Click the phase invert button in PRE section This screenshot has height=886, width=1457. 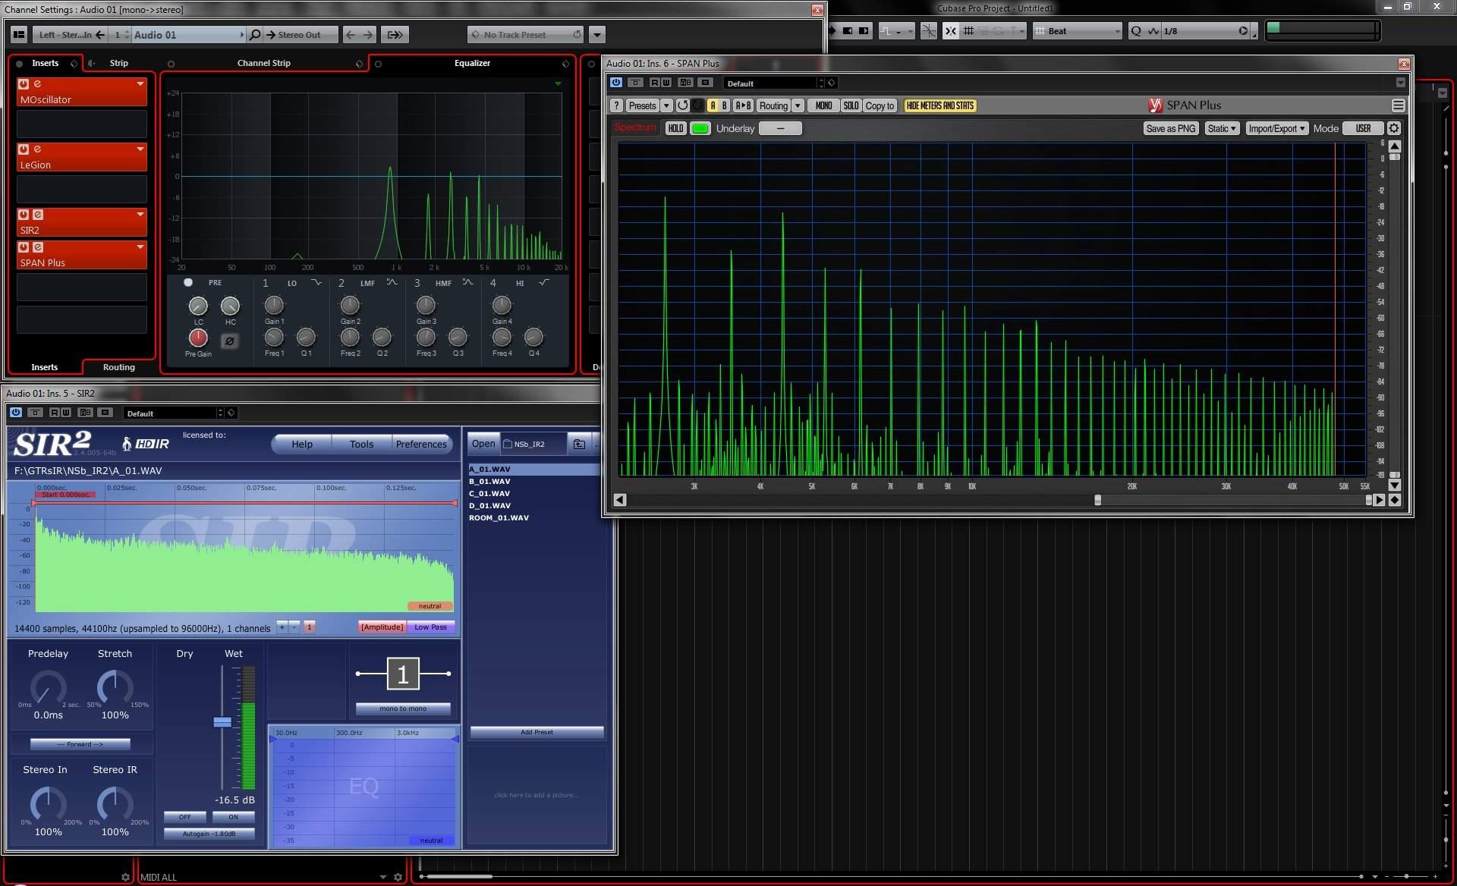[x=229, y=341]
